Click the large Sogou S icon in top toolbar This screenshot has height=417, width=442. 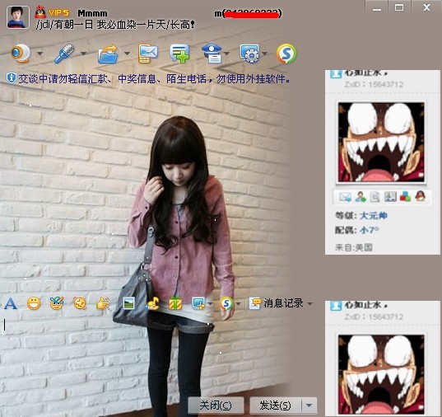pos(286,54)
